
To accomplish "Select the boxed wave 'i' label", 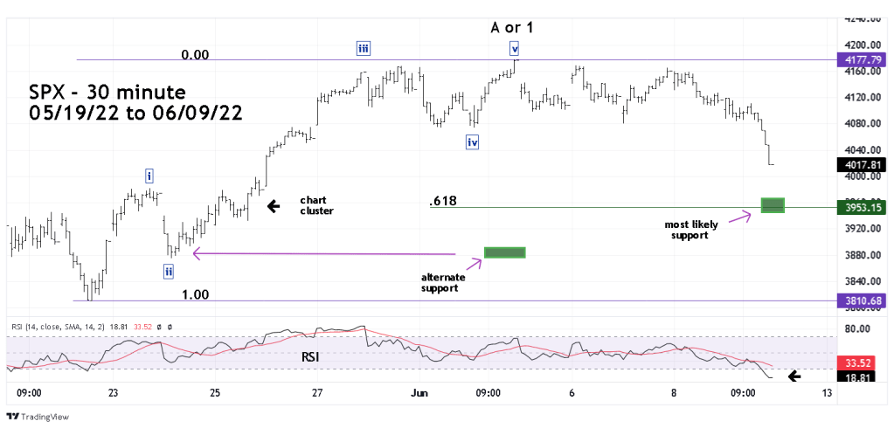I will 150,176.
